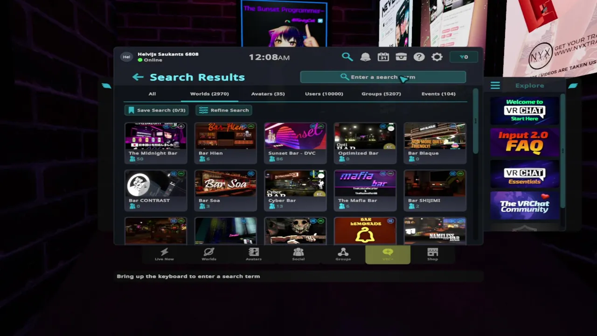Image resolution: width=597 pixels, height=336 pixels.
Task: Select the Avatars (35) tab
Action: point(268,94)
